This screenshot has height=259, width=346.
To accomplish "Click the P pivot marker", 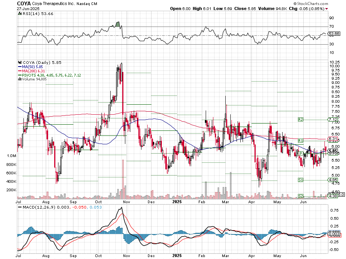I will 300,153.
